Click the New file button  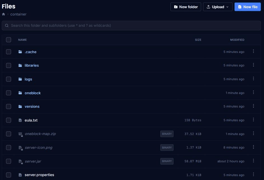[x=248, y=7]
